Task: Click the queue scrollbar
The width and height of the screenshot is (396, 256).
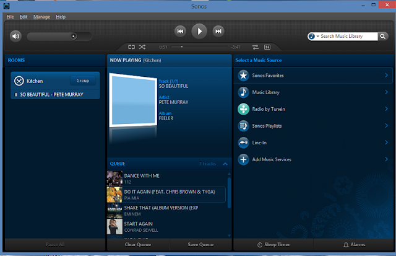Action: coord(230,193)
